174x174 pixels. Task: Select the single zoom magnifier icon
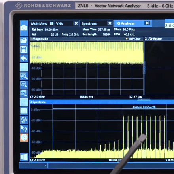coord(24,85)
